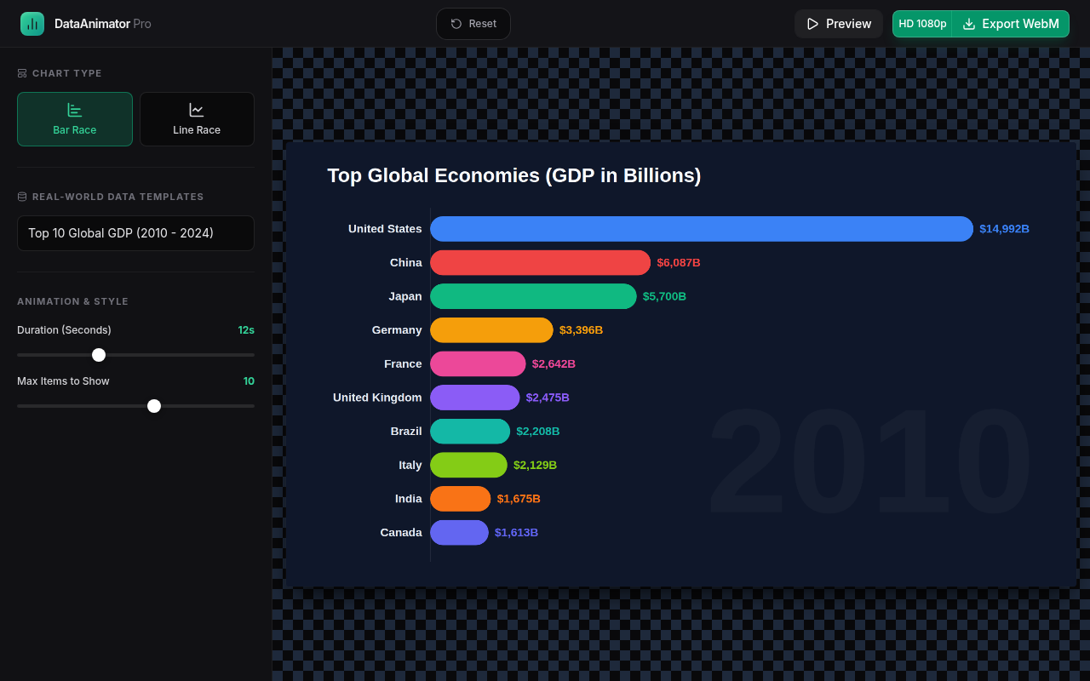Click the blue United States bar
Viewport: 1090px width, 681px height.
pos(702,229)
